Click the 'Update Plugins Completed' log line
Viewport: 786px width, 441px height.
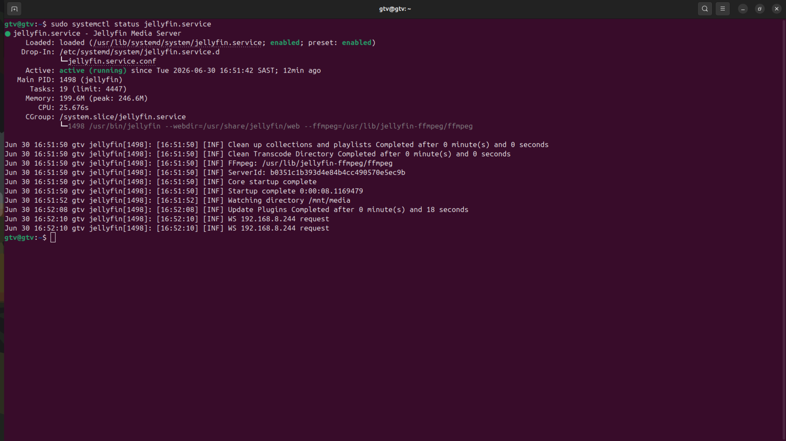tap(236, 210)
